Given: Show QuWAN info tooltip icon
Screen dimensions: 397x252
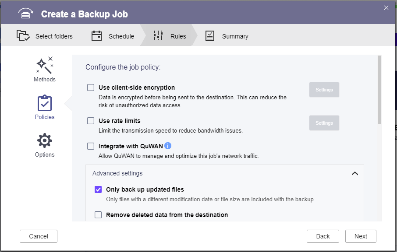Looking at the screenshot, I should point(168,146).
